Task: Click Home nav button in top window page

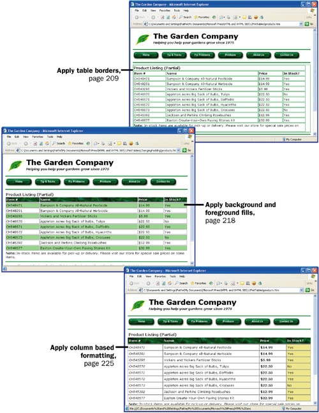Action: pos(146,55)
